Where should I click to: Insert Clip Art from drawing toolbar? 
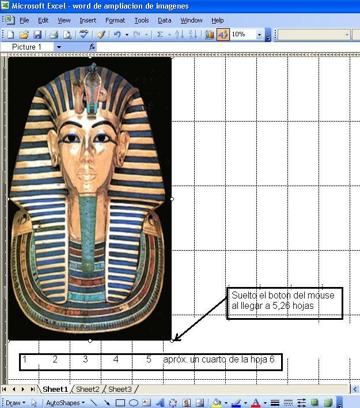coord(186,403)
